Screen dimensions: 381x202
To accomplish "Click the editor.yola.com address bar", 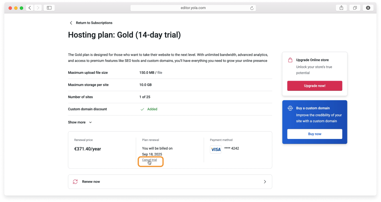I will [x=194, y=8].
